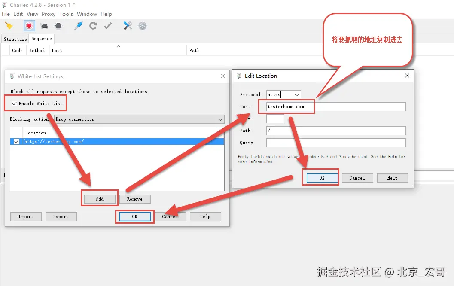Expand the Protocol combo box arrow
Viewport: 454px width, 286px height.
coord(297,95)
